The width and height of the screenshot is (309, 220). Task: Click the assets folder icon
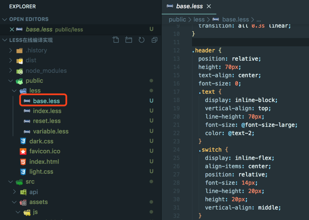tap(23, 202)
